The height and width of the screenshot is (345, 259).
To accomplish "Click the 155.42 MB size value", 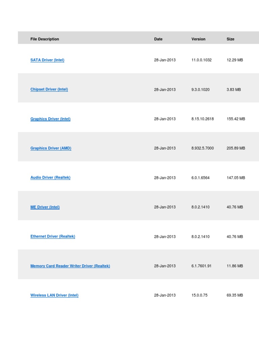I will 236,119.
